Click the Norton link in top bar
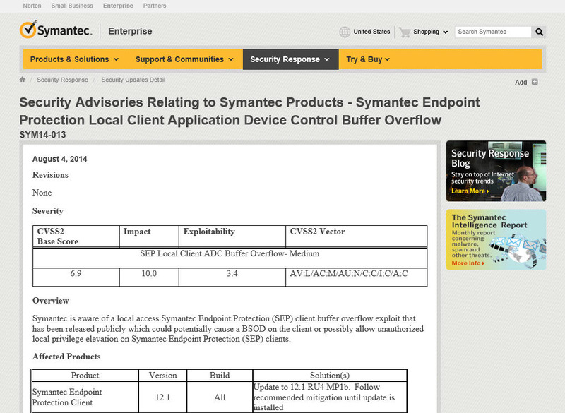 click(32, 6)
